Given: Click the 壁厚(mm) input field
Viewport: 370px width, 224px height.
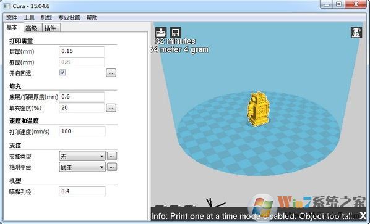Looking at the screenshot, I should [82, 62].
